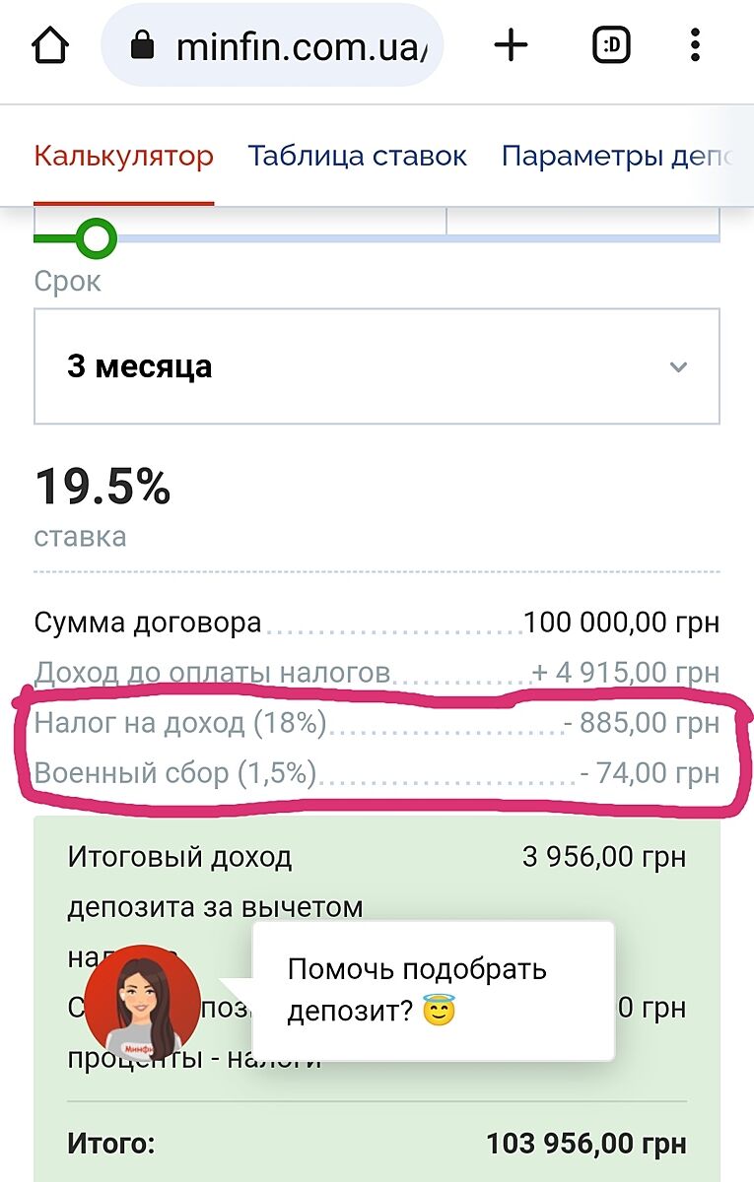This screenshot has height=1182, width=754.
Task: Switch to the Калькулятор tab
Action: pyautogui.click(x=123, y=156)
